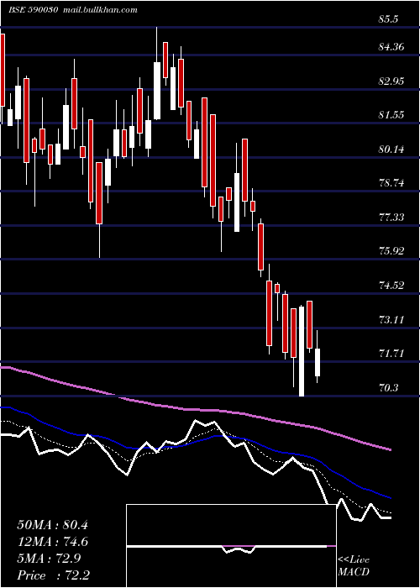The height and width of the screenshot is (588, 420).
Task: Click the 70.3 price axis label
Action: click(x=388, y=388)
